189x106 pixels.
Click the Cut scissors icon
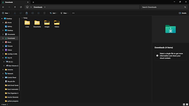(x=15, y=13)
